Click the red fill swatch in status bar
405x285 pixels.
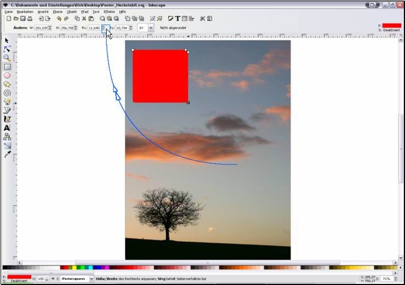pyautogui.click(x=20, y=277)
